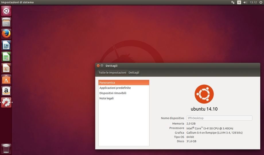Click the 'Nome dispositivo' label

[x=172, y=118]
